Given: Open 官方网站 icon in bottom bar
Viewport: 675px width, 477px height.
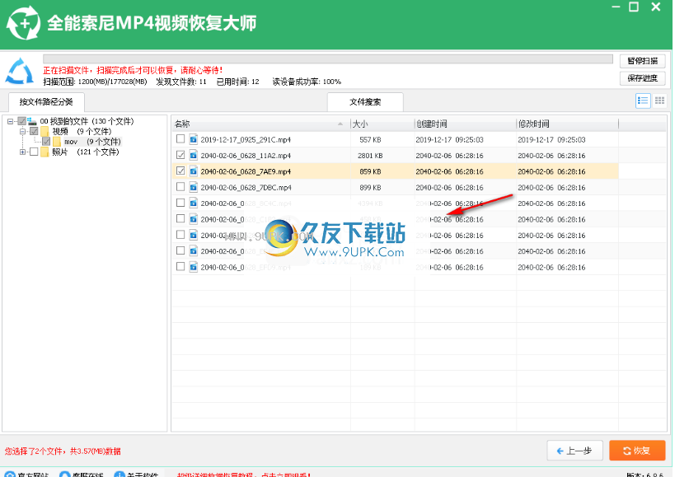Looking at the screenshot, I should click(x=9, y=474).
